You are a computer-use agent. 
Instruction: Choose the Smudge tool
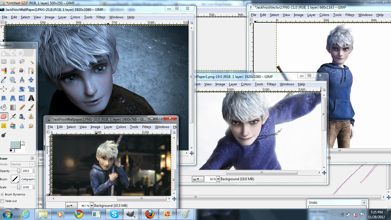(31, 125)
